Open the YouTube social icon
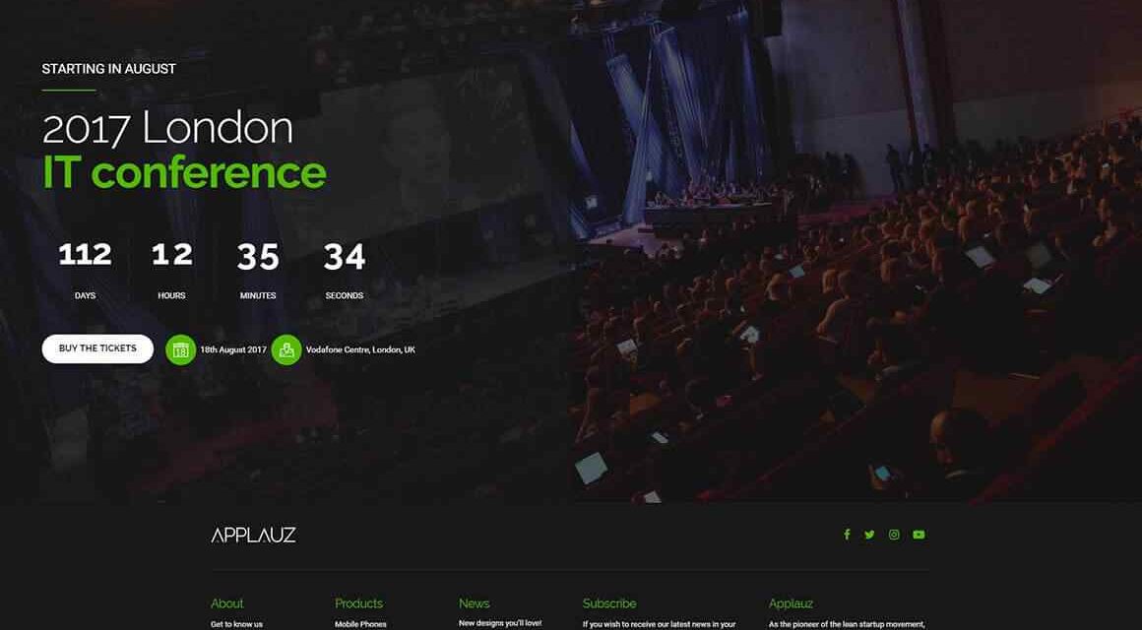The width and height of the screenshot is (1142, 630). 920,535
